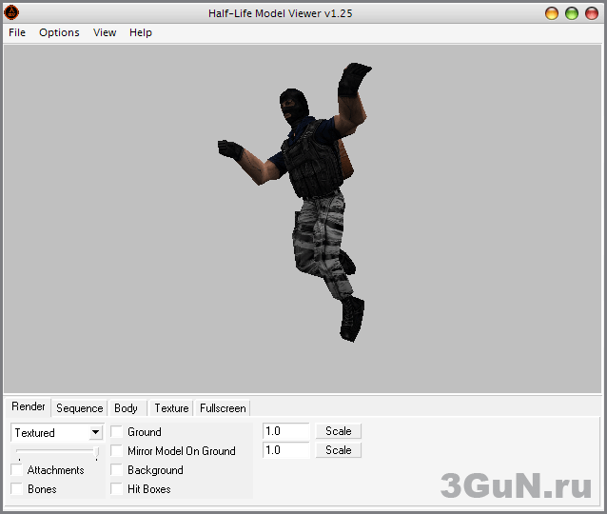The width and height of the screenshot is (607, 514).
Task: Switch to the Texture tab
Action: (171, 408)
